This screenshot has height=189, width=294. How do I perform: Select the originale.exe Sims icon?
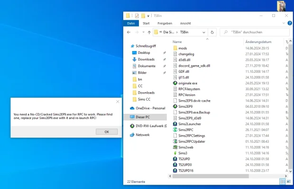(175, 83)
